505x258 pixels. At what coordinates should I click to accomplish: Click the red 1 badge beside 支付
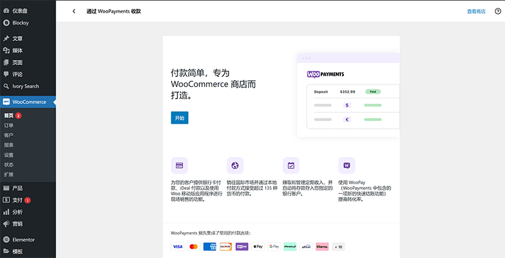coord(28,201)
